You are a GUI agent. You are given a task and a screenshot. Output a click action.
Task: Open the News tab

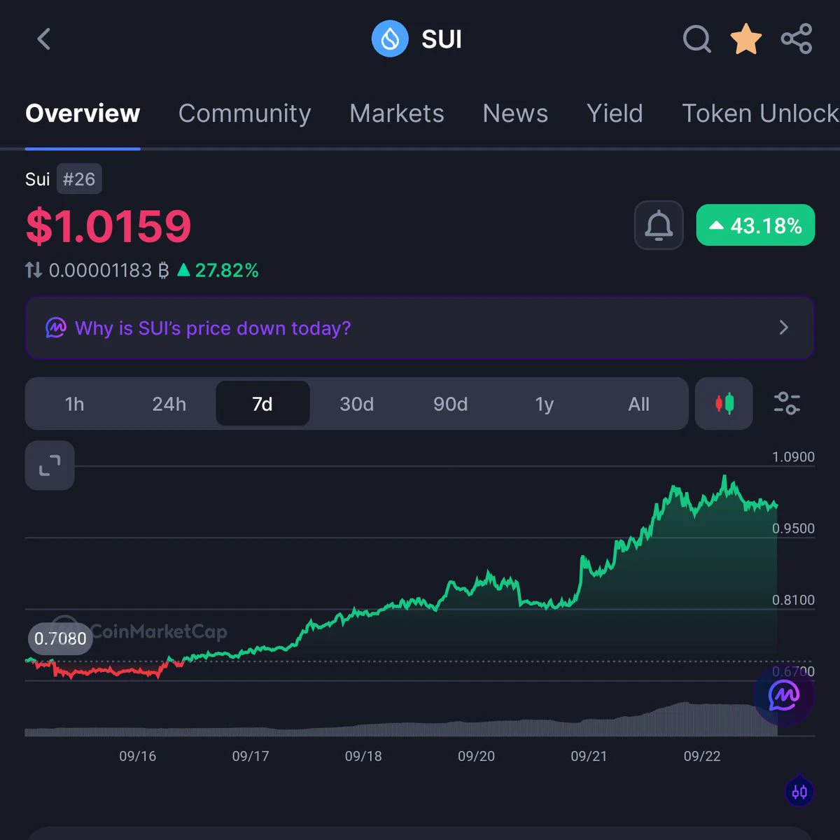point(515,113)
